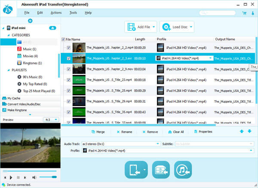Click the export to iTunes music icon button
This screenshot has height=188, width=258.
click(183, 170)
